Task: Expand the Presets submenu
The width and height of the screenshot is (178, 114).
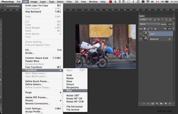Action: pos(42,101)
